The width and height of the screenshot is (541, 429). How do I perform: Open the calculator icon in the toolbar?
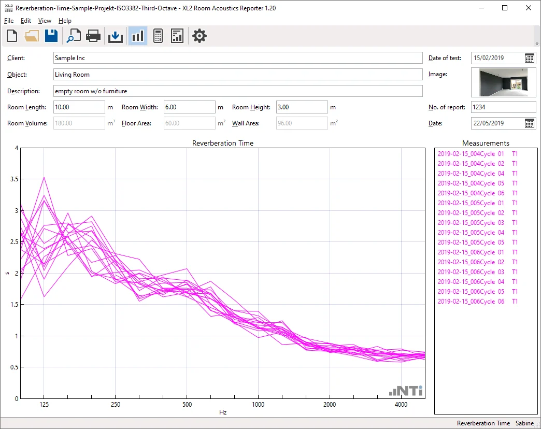(158, 36)
